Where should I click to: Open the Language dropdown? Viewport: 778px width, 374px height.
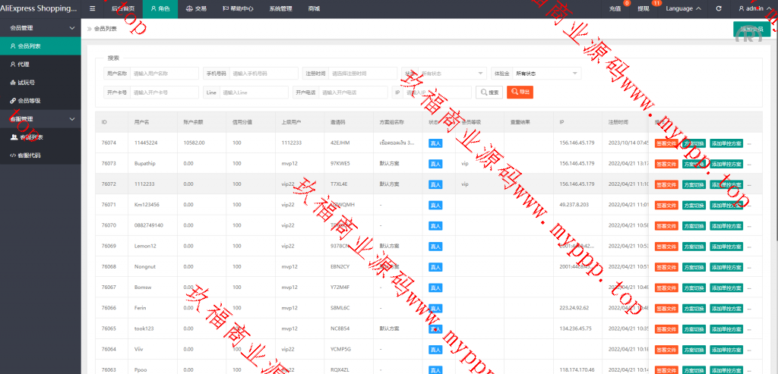click(683, 8)
